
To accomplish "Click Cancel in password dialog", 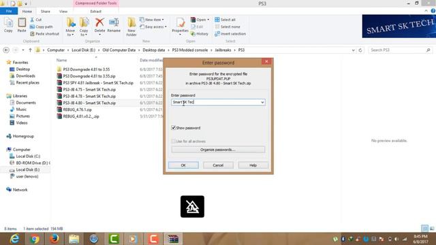I will (x=218, y=165).
